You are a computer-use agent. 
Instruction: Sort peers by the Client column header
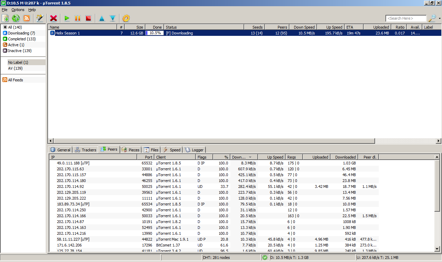tap(175, 157)
